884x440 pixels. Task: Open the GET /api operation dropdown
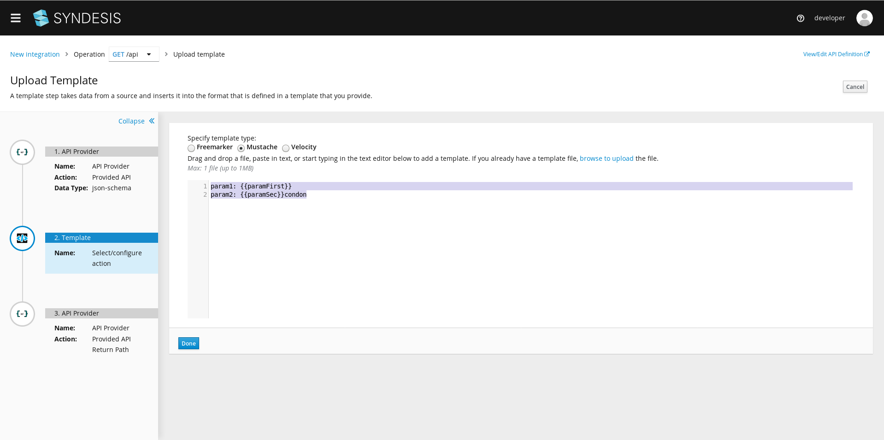click(x=148, y=54)
